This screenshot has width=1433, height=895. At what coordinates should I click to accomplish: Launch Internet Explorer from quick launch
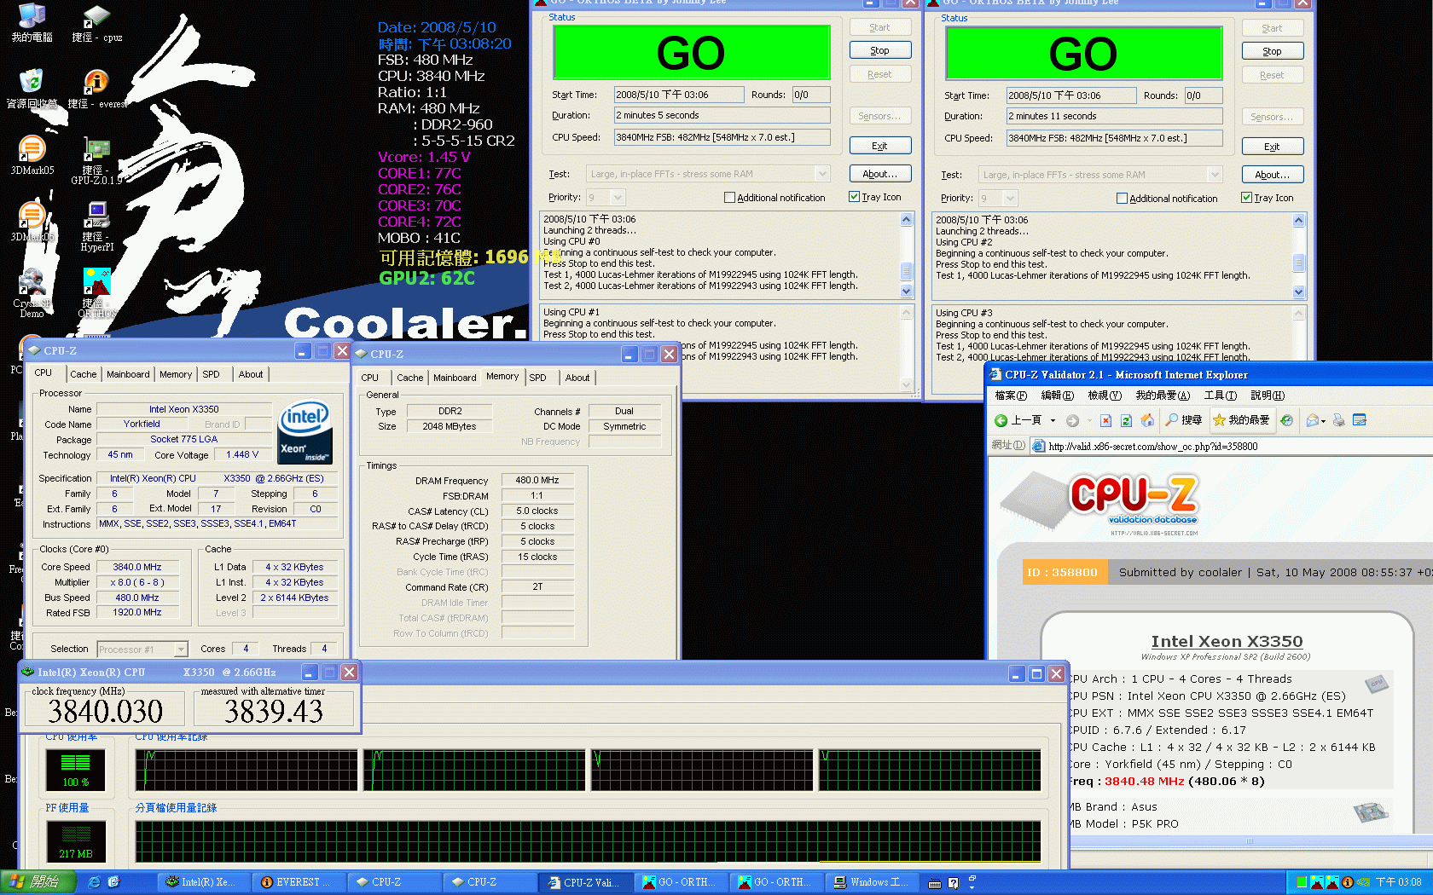point(95,882)
